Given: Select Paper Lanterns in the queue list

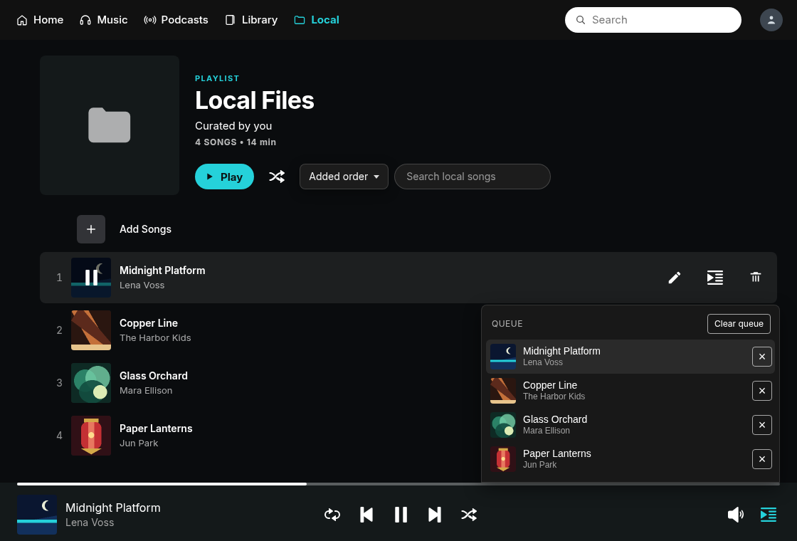Looking at the screenshot, I should coord(630,458).
